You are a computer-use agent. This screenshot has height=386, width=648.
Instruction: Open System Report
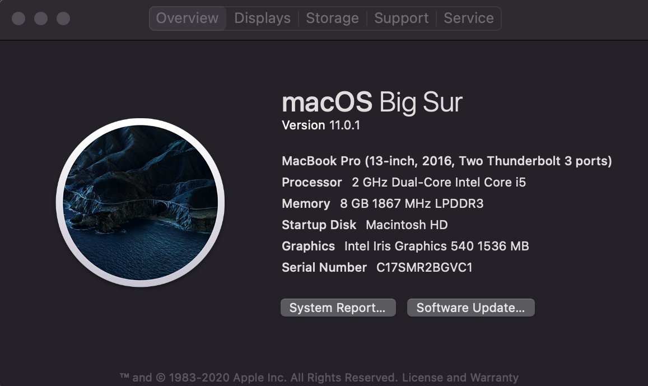coord(338,308)
